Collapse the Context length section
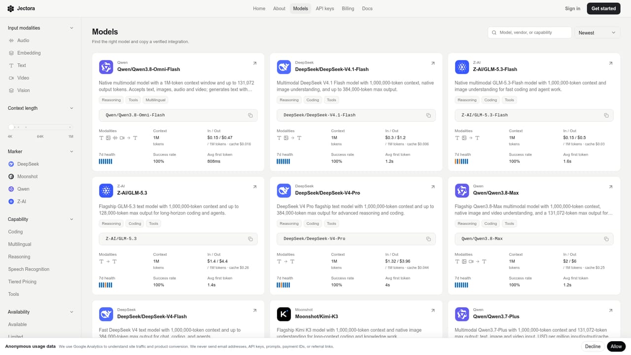 tap(40, 108)
